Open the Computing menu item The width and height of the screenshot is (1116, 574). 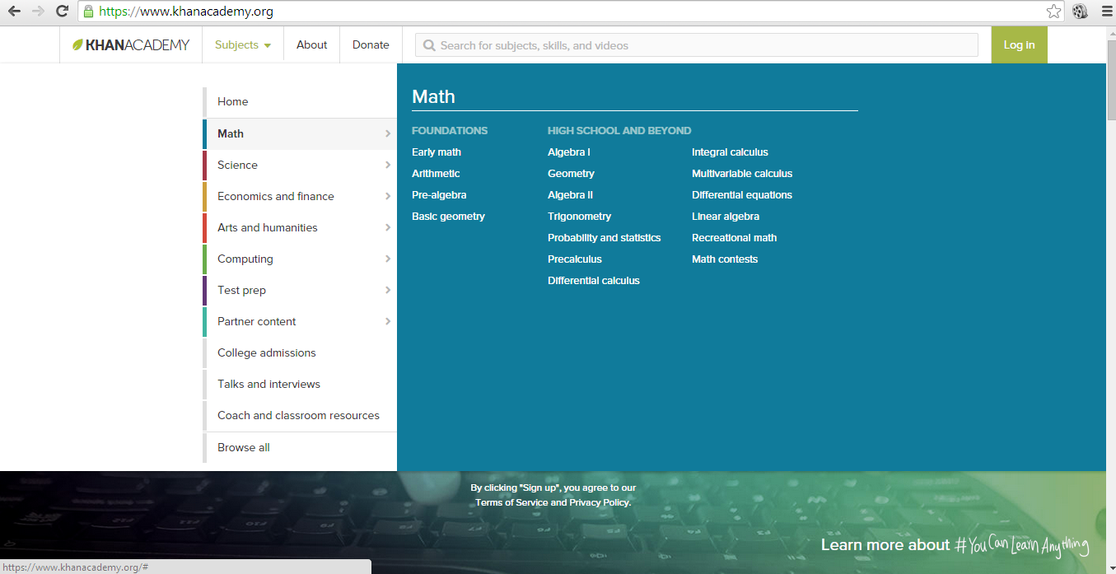tap(300, 259)
